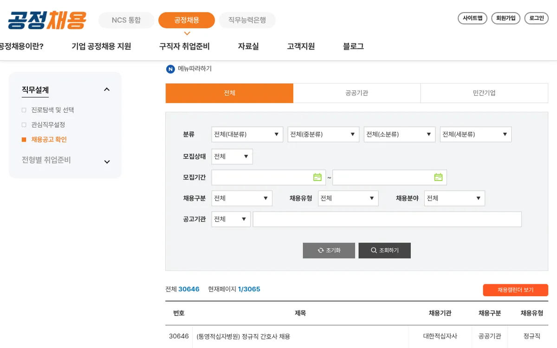
Task: Click the 회원가입 button
Action: (505, 18)
